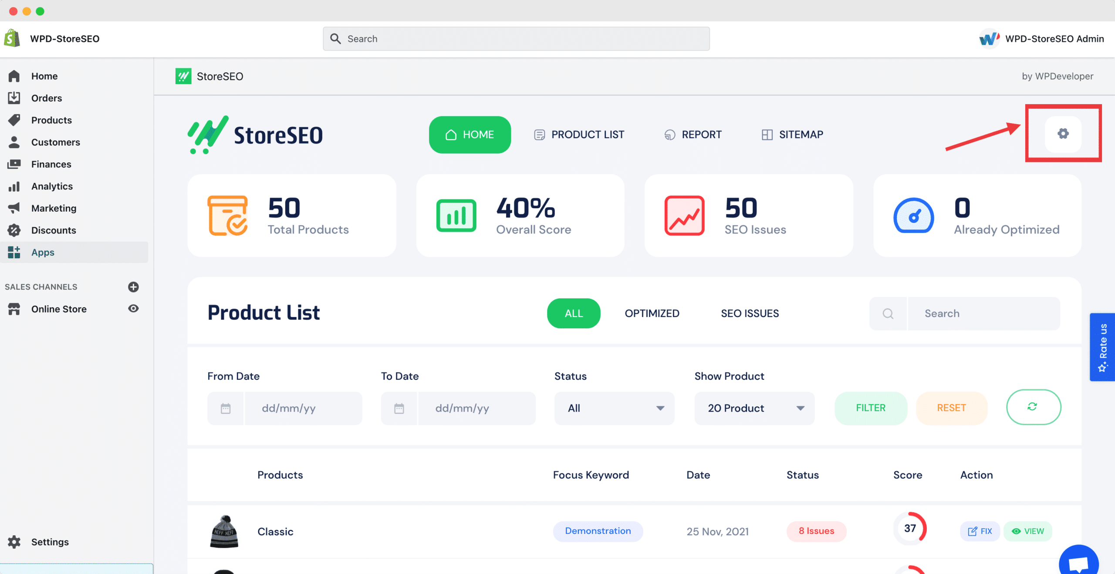This screenshot has width=1115, height=574.
Task: Click the 8 Issues status badge
Action: (817, 531)
